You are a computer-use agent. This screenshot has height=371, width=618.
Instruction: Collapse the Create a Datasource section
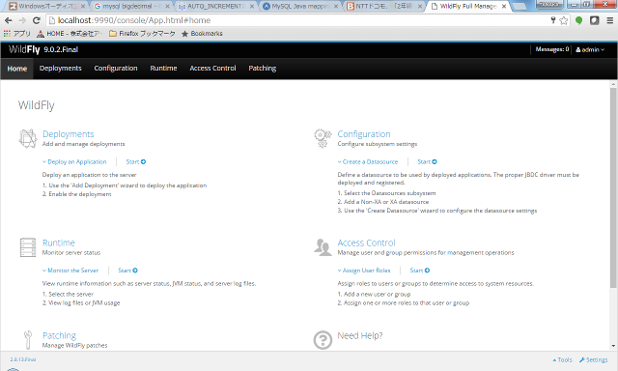coord(368,161)
